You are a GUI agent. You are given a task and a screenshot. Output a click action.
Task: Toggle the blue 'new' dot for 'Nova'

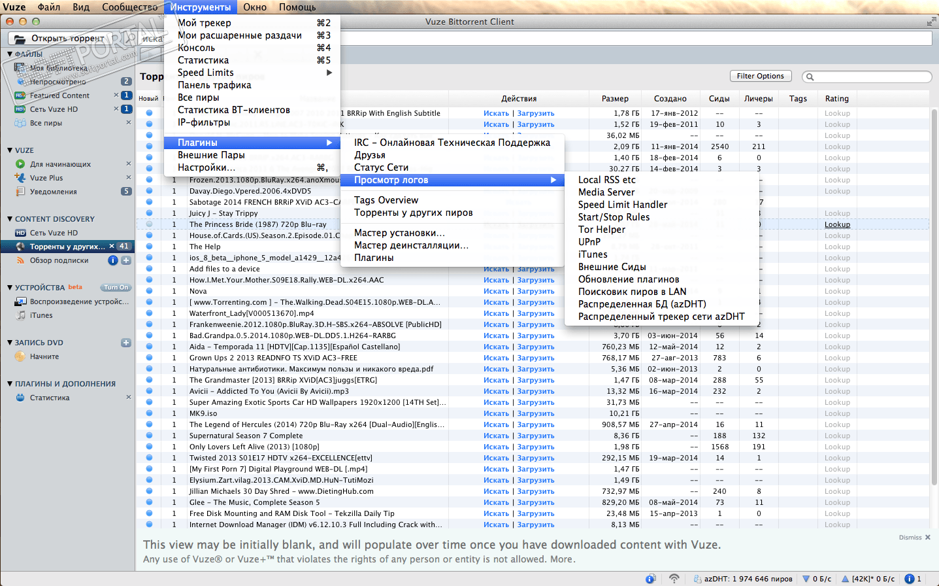[149, 291]
